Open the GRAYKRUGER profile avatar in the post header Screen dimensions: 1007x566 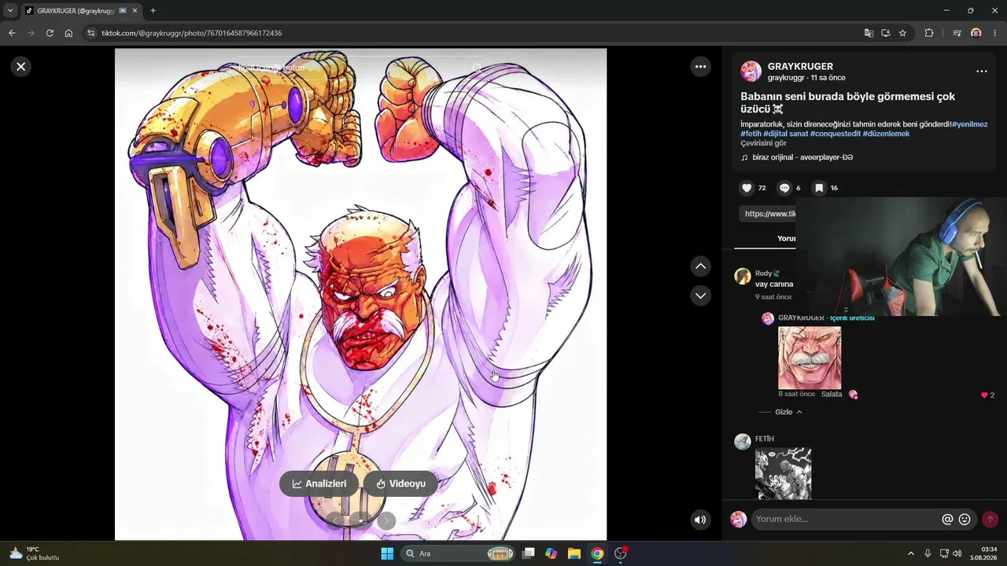click(x=751, y=72)
